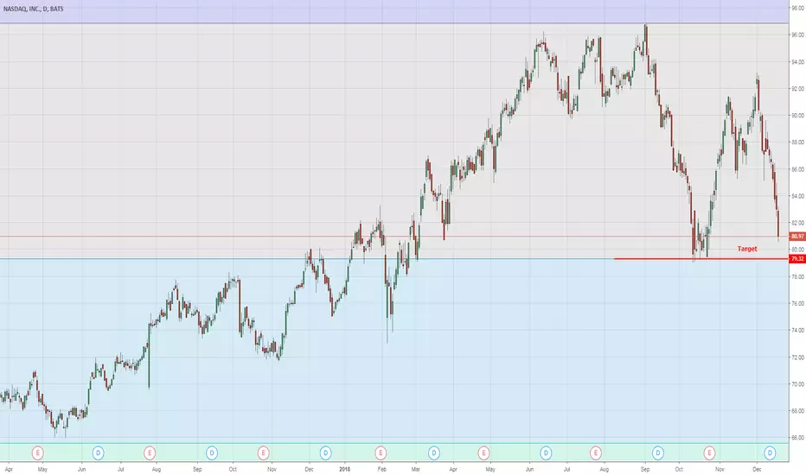Click the 70.00 price axis label

pos(797,384)
